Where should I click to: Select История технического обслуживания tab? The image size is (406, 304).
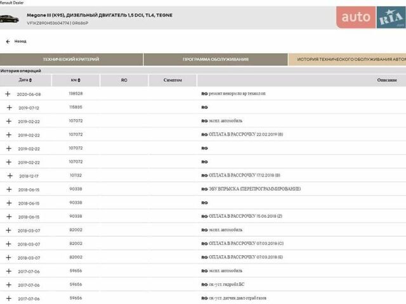point(347,60)
